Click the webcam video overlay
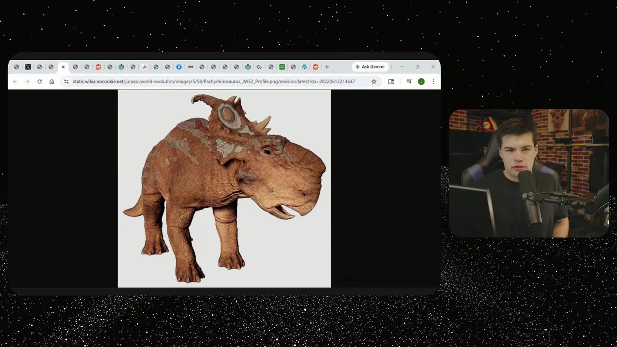 coord(529,173)
